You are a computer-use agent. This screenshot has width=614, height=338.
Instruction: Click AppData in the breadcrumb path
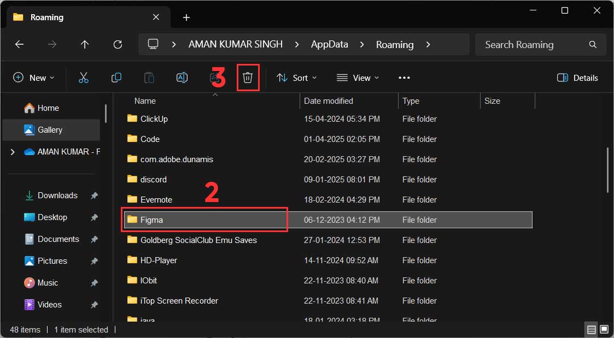click(x=329, y=44)
